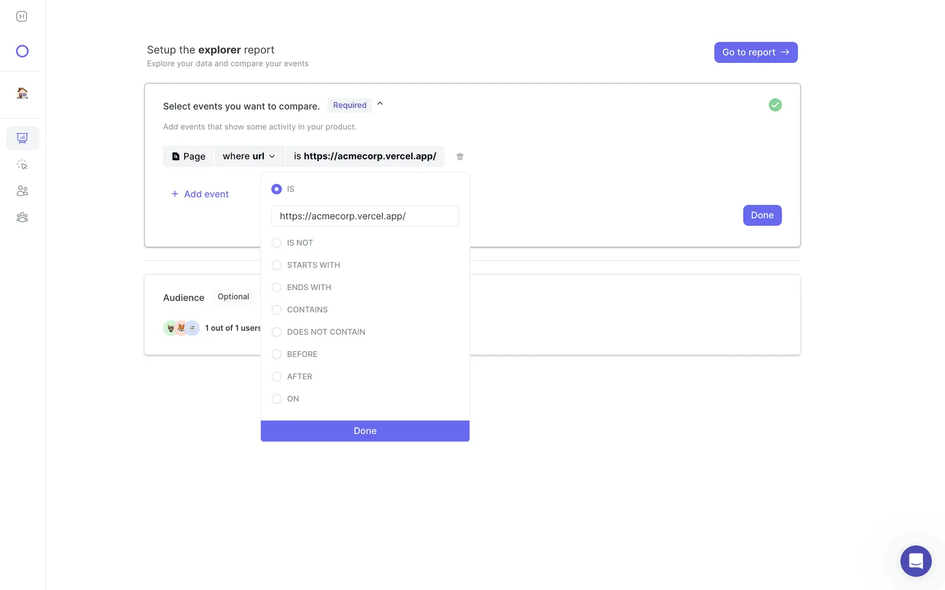Screen dimensions: 945x590
Task: Click the circle logo icon in the sidebar
Action: click(x=22, y=51)
